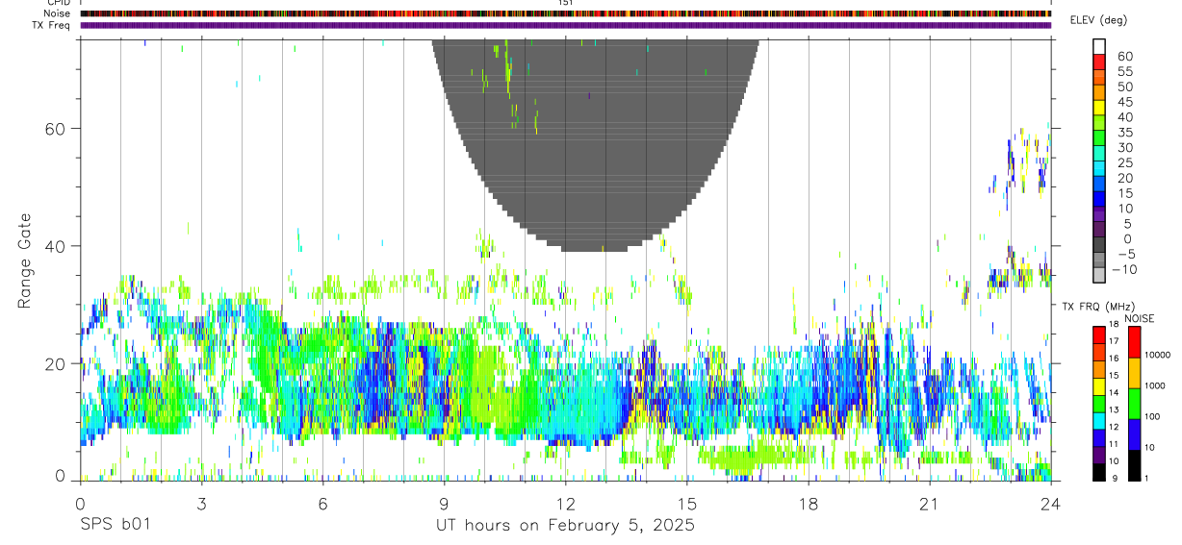Viewport: 1182px width, 545px height.
Task: Click x-axis tick label '9'
Action: coord(444,504)
